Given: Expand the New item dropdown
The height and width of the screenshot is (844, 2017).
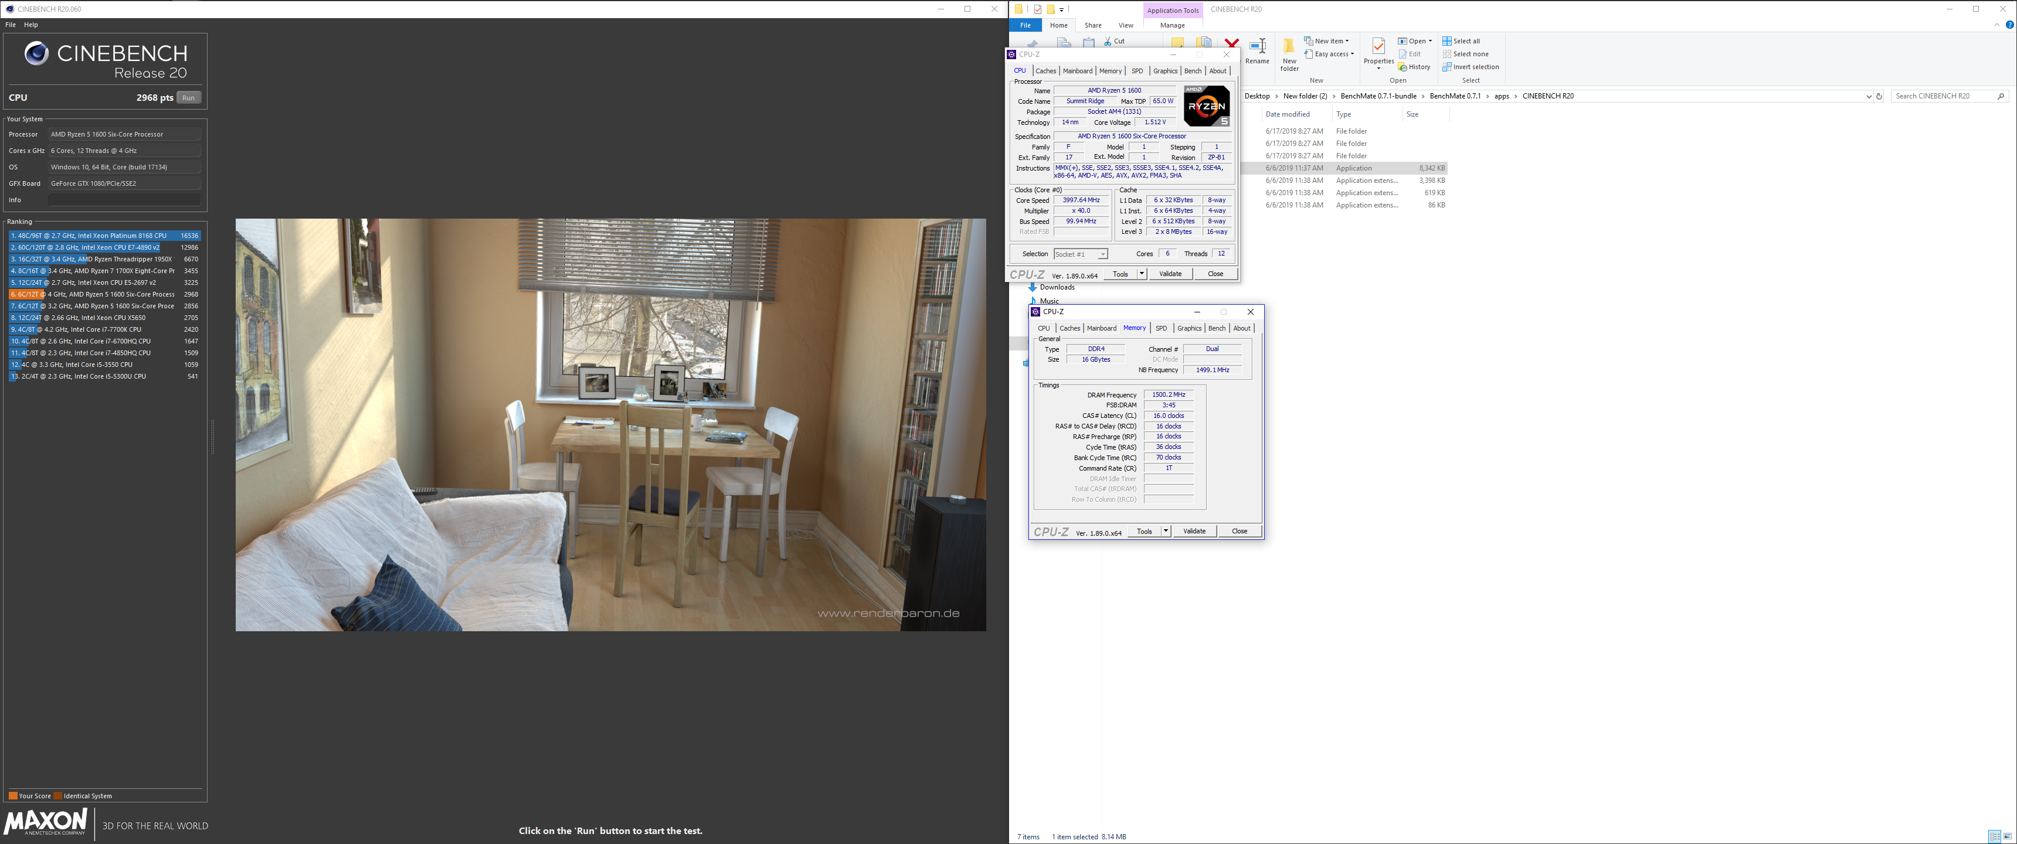Looking at the screenshot, I should pyautogui.click(x=1326, y=42).
